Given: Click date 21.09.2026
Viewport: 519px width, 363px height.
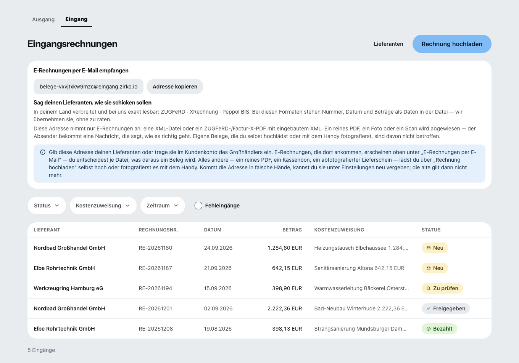Looking at the screenshot, I should [218, 268].
